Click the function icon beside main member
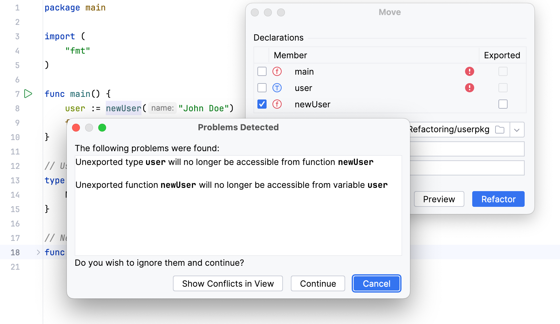The height and width of the screenshot is (324, 560). point(277,71)
